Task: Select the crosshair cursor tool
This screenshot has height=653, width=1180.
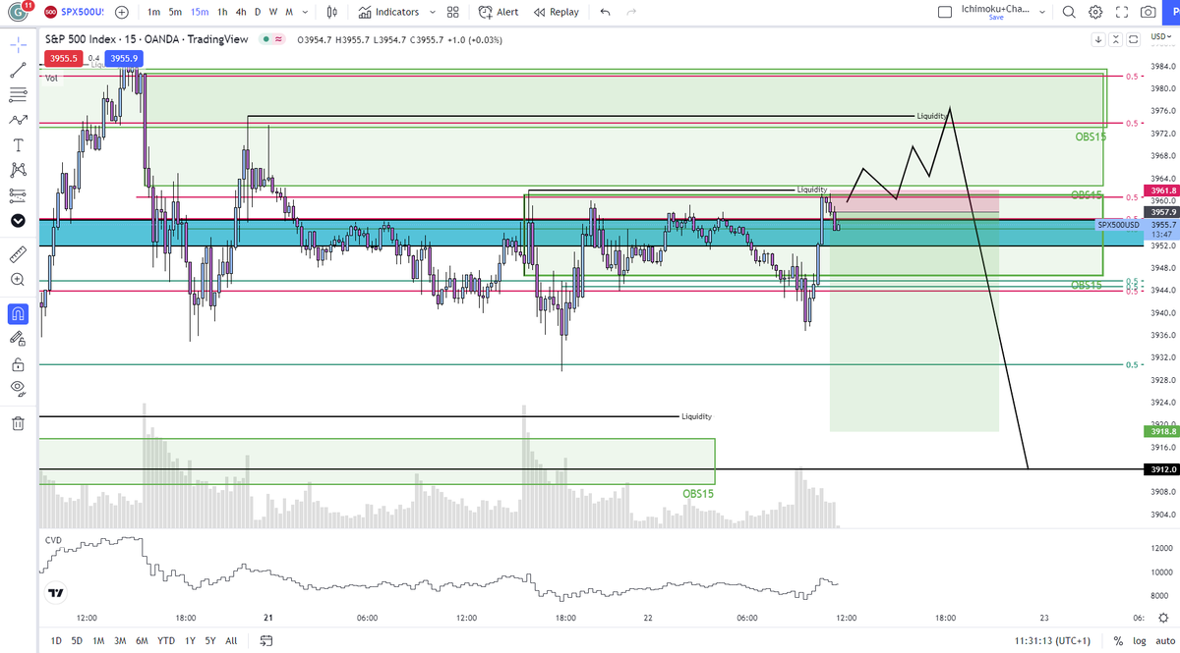Action: point(18,45)
